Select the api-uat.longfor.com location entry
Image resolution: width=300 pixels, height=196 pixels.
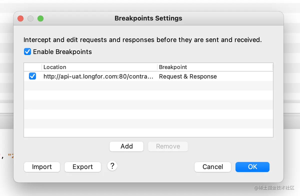point(98,76)
